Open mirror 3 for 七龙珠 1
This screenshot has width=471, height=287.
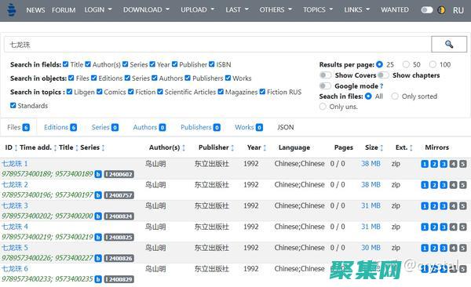tap(444, 164)
